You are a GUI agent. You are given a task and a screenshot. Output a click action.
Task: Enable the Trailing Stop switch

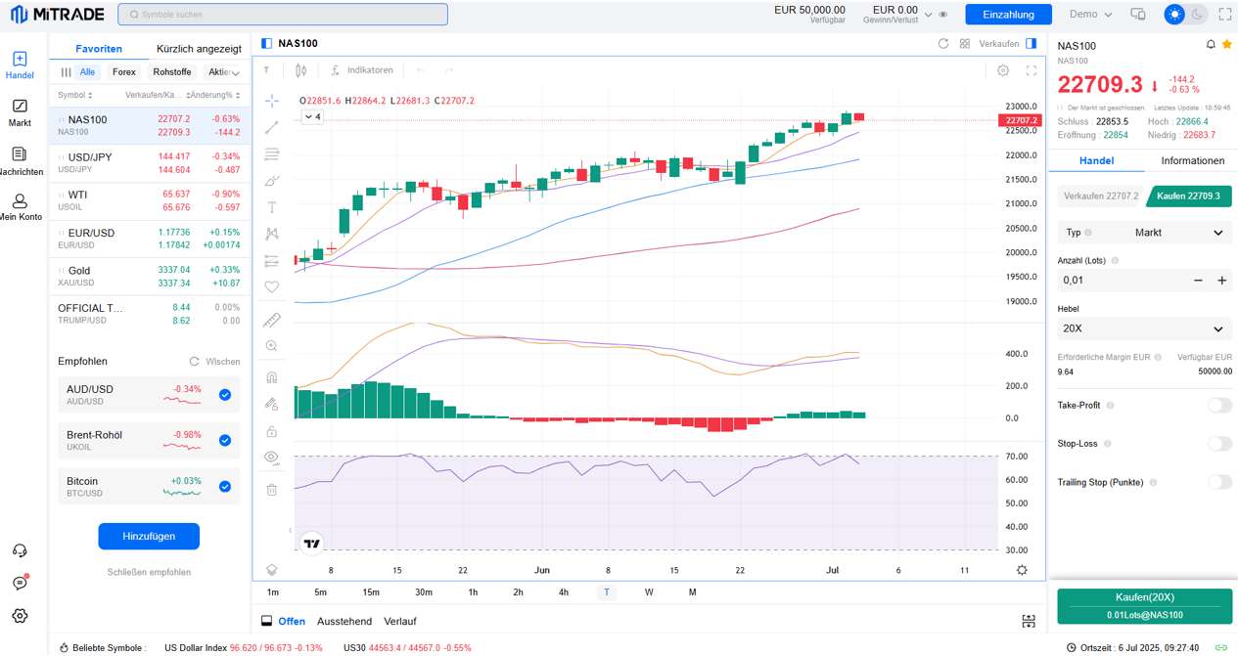click(1219, 482)
